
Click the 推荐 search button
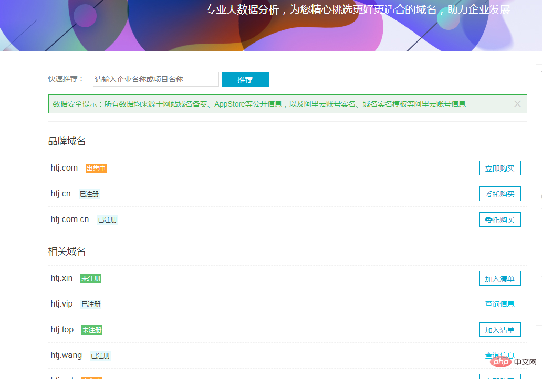click(245, 79)
